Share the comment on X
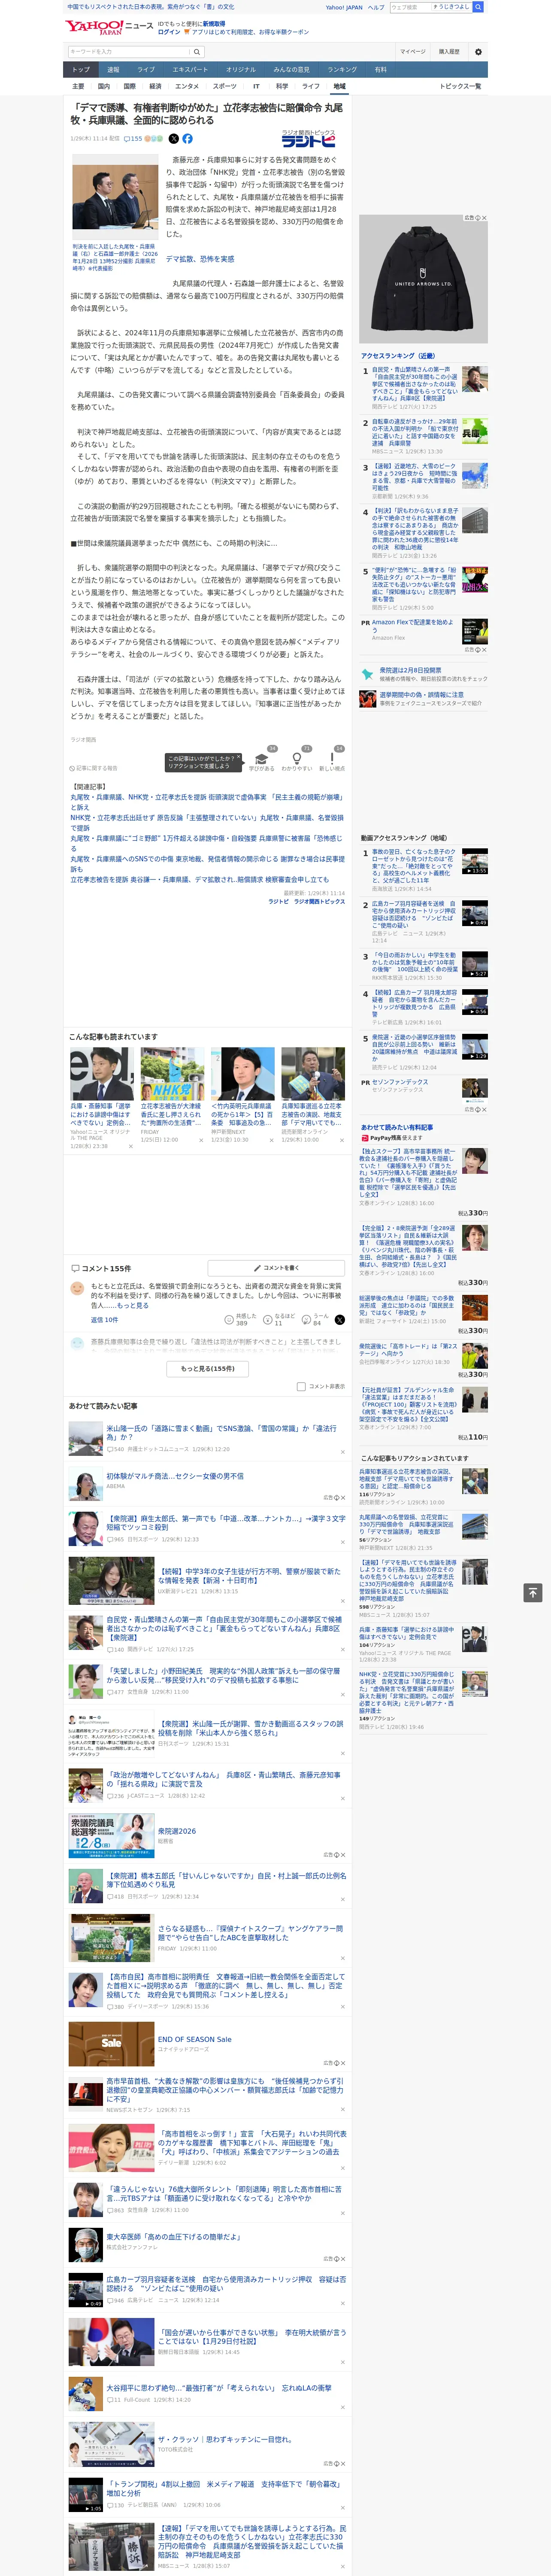This screenshot has height=2576, width=551. pyautogui.click(x=339, y=1320)
